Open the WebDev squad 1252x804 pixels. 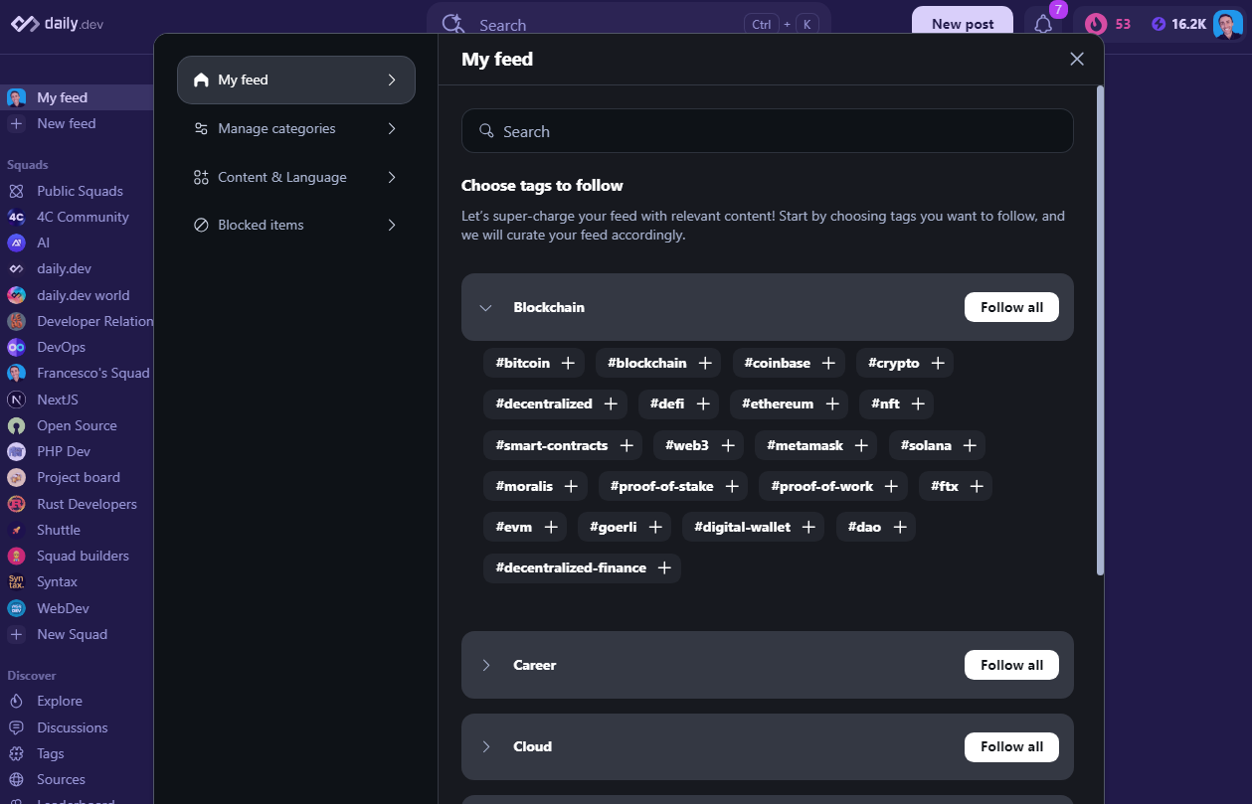coord(77,608)
